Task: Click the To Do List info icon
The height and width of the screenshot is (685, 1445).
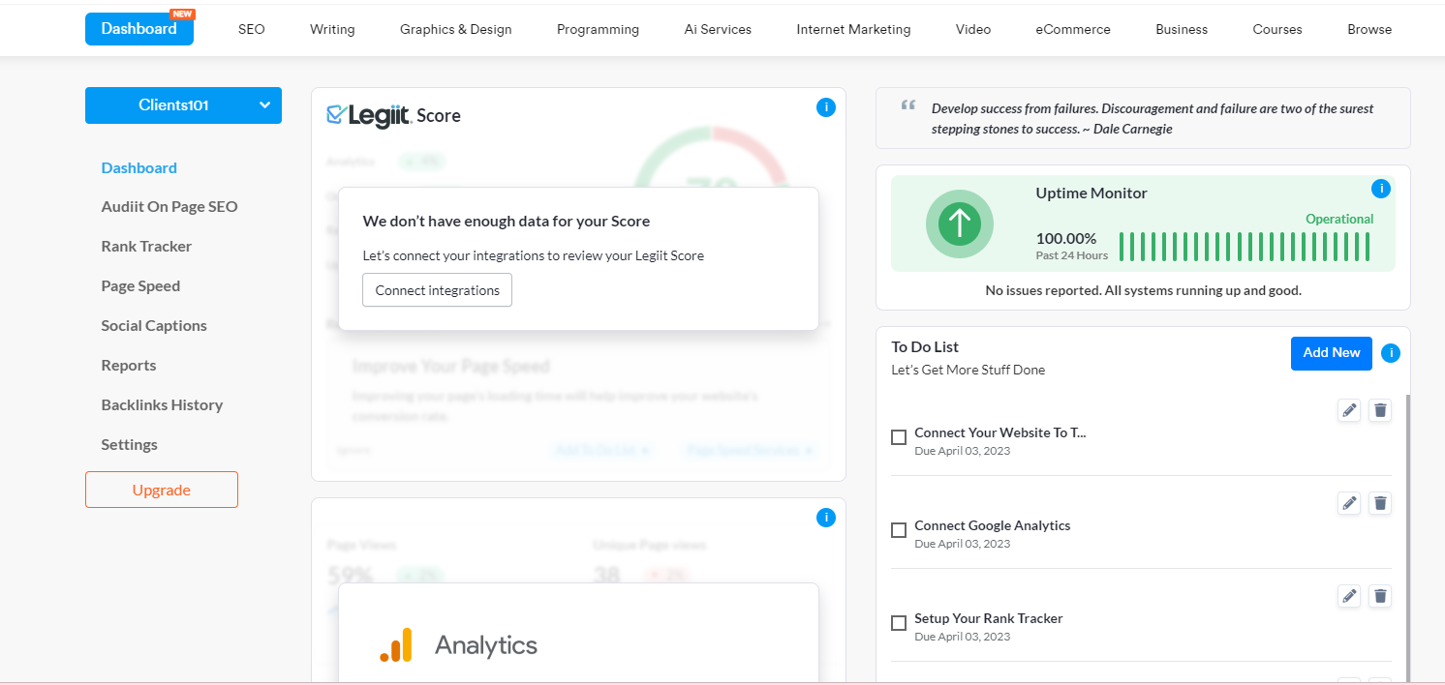Action: [1391, 353]
